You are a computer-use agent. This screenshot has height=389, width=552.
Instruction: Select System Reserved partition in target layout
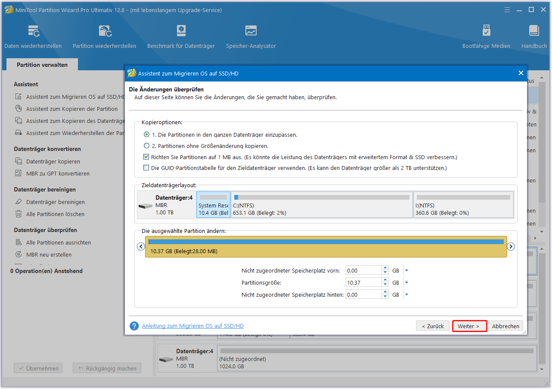(214, 204)
